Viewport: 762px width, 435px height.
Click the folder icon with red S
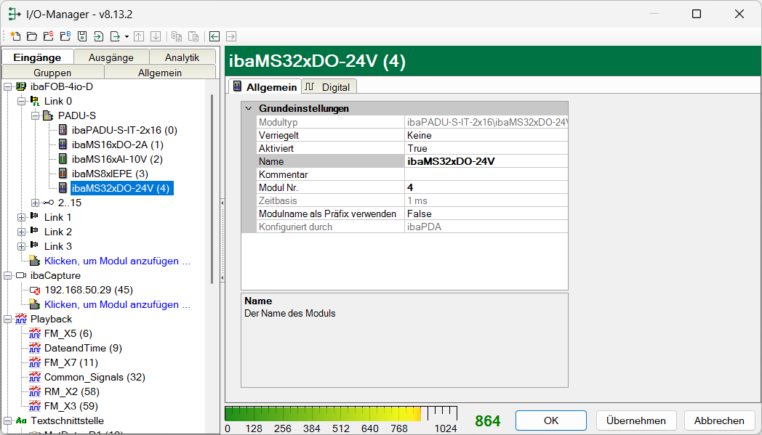tap(48, 36)
